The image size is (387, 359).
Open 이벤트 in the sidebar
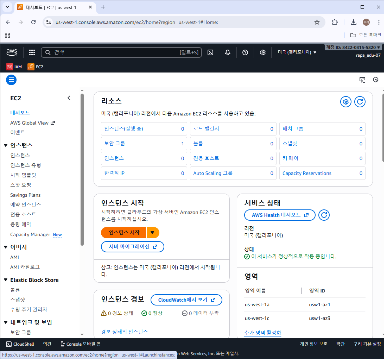(x=18, y=133)
